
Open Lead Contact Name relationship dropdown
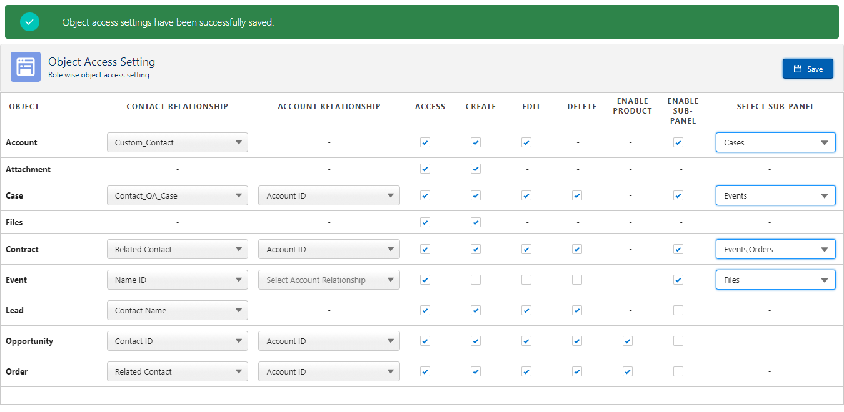178,310
